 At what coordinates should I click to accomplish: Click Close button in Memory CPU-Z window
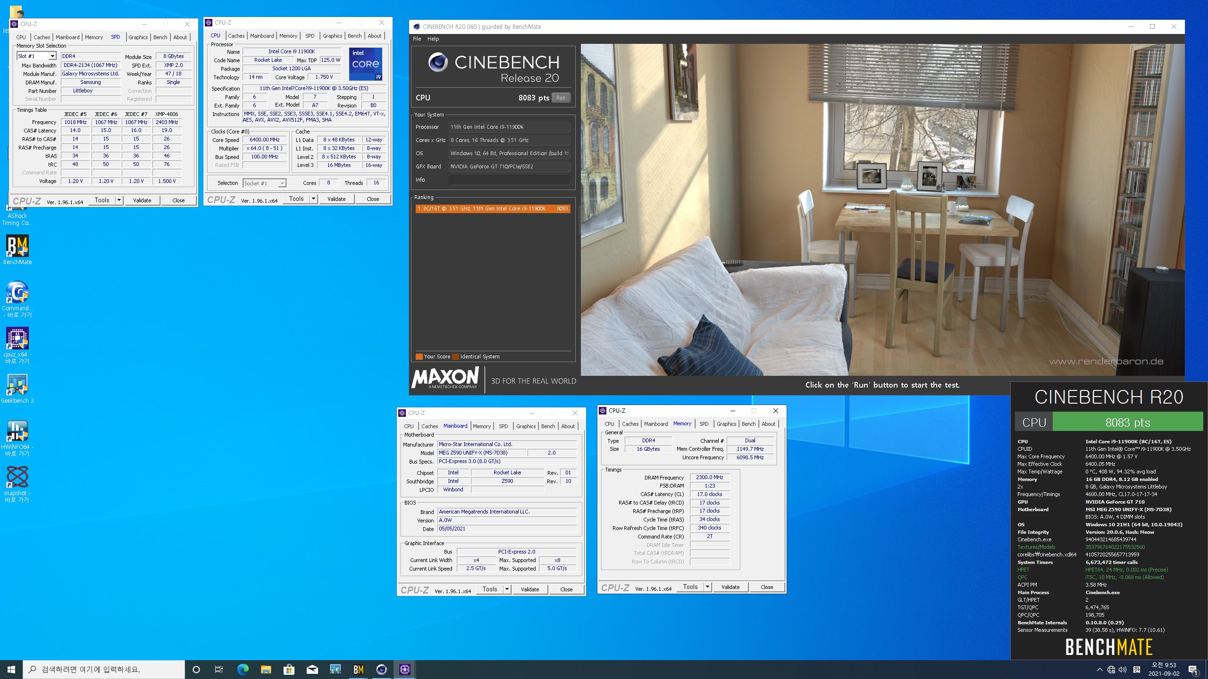(x=767, y=587)
